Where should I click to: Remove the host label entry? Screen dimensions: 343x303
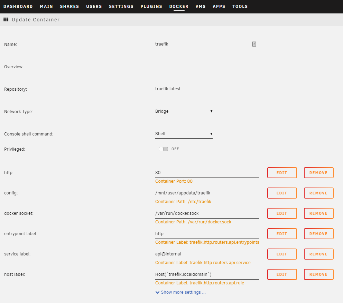pos(318,274)
